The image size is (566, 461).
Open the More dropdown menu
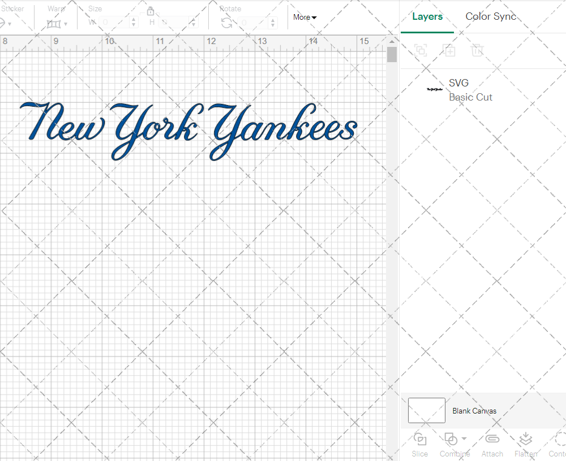click(305, 18)
